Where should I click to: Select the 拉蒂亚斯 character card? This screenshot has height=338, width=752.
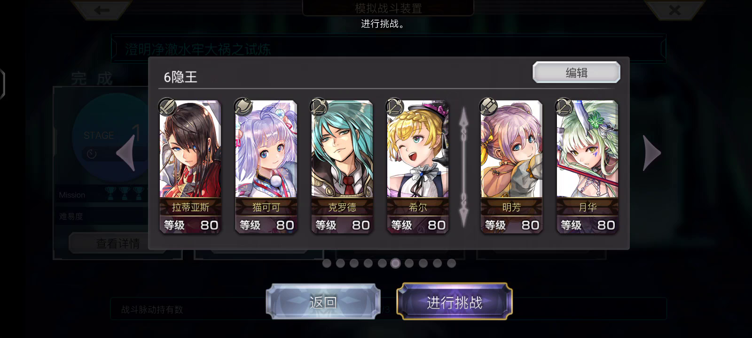tap(190, 167)
